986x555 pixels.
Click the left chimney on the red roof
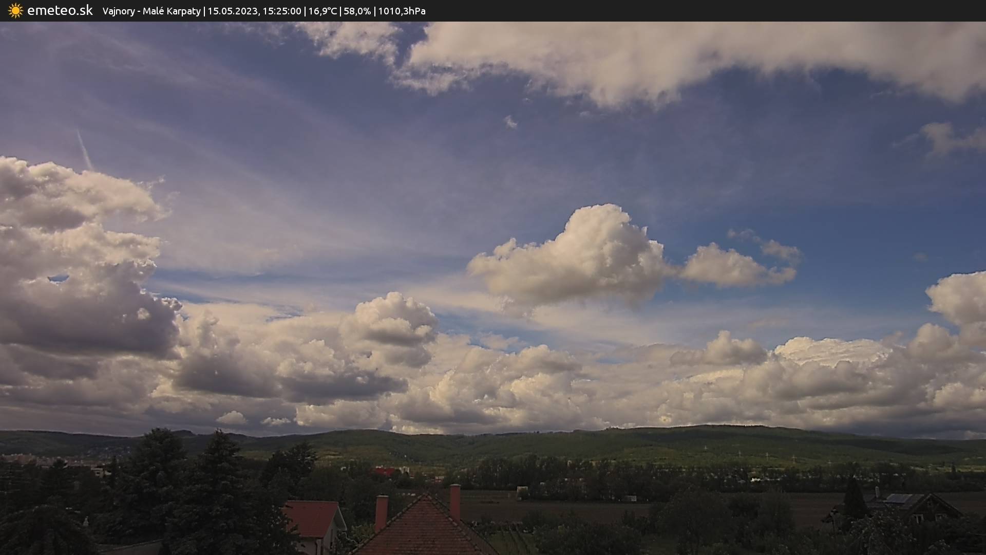click(x=381, y=512)
